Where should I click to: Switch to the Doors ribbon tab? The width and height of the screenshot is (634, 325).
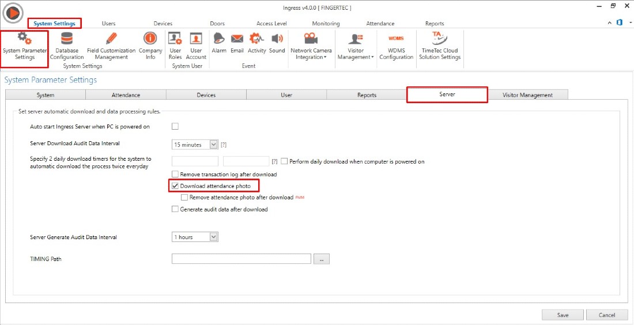tap(217, 24)
